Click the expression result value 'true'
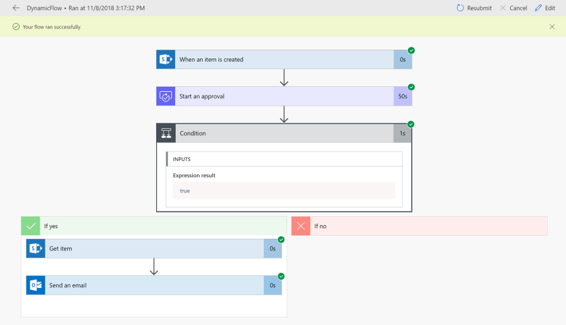The height and width of the screenshot is (325, 566). coord(185,190)
